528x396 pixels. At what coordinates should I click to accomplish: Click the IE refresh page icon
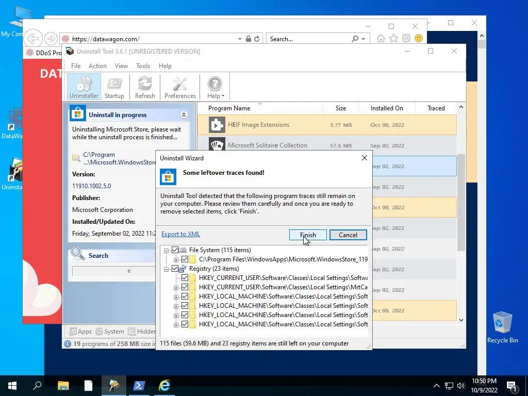(x=257, y=39)
